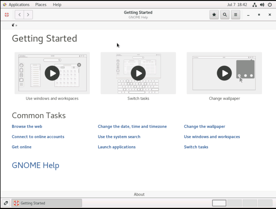Open the power menu icon in top bar
This screenshot has width=276, height=209.
(270, 5)
